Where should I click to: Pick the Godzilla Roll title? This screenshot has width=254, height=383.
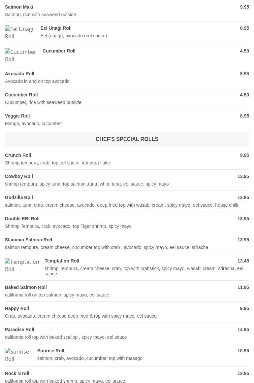[x=19, y=197]
